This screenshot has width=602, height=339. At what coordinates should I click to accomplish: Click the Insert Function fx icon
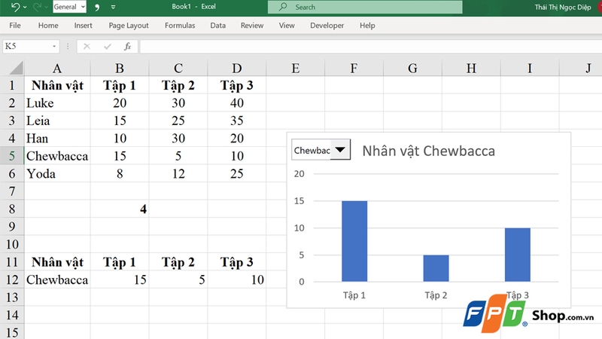pyautogui.click(x=127, y=47)
